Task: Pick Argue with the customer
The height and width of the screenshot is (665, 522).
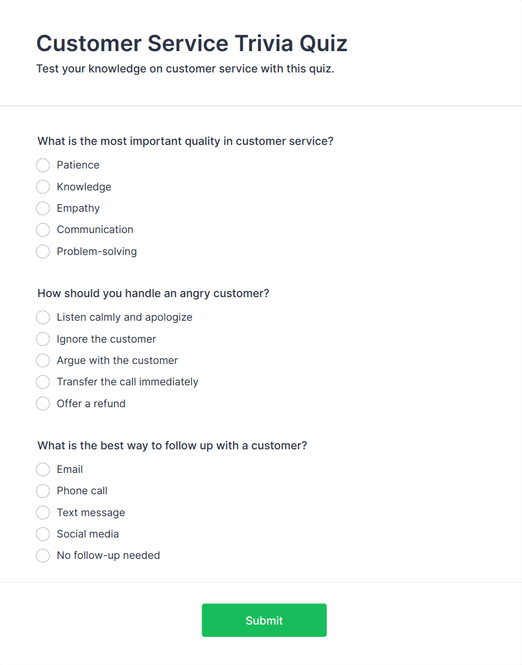Action: [x=43, y=361]
